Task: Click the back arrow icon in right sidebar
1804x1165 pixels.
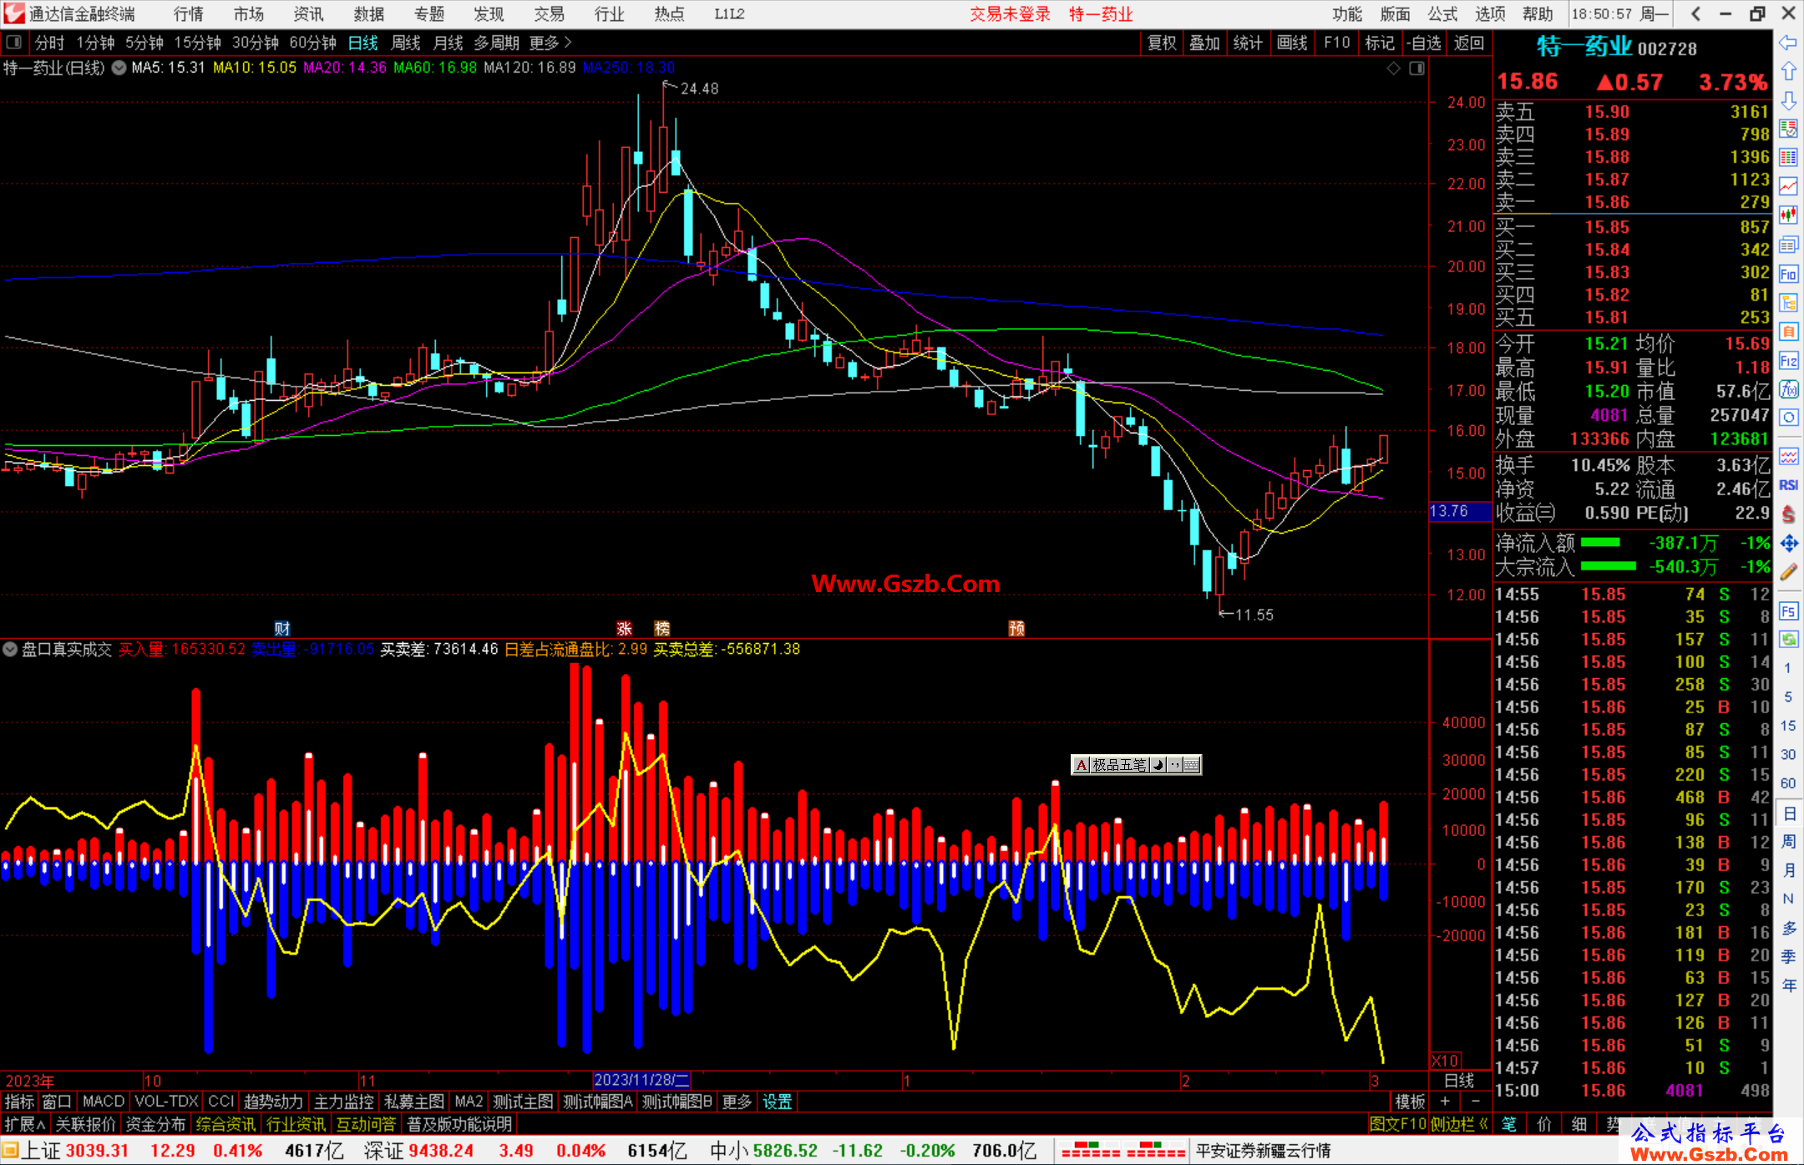Action: 1788,43
